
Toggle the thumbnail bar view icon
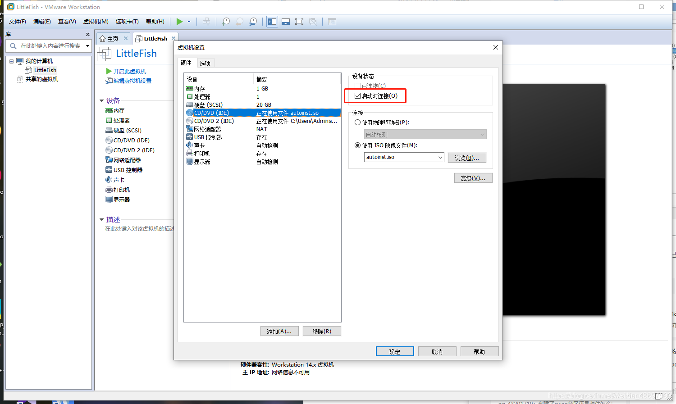(x=286, y=22)
